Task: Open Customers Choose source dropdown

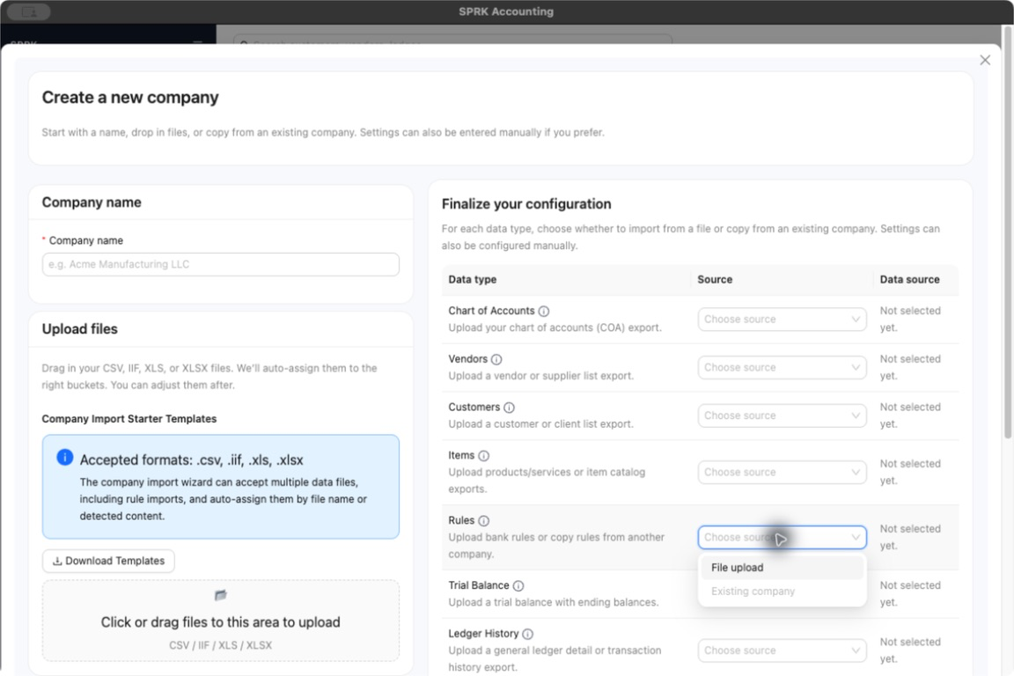Action: (x=782, y=416)
